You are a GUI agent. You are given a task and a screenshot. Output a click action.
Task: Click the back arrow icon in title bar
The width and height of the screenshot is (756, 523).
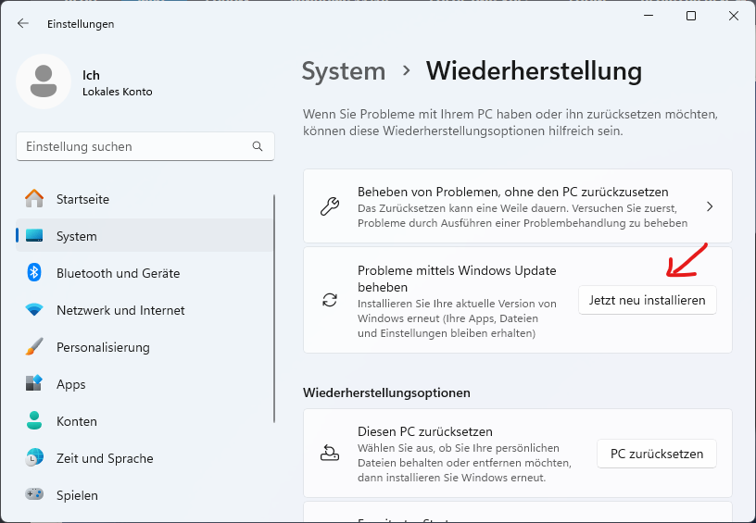tap(23, 23)
